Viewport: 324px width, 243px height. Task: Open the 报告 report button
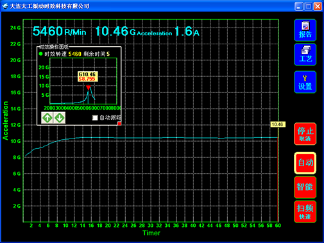305,30
